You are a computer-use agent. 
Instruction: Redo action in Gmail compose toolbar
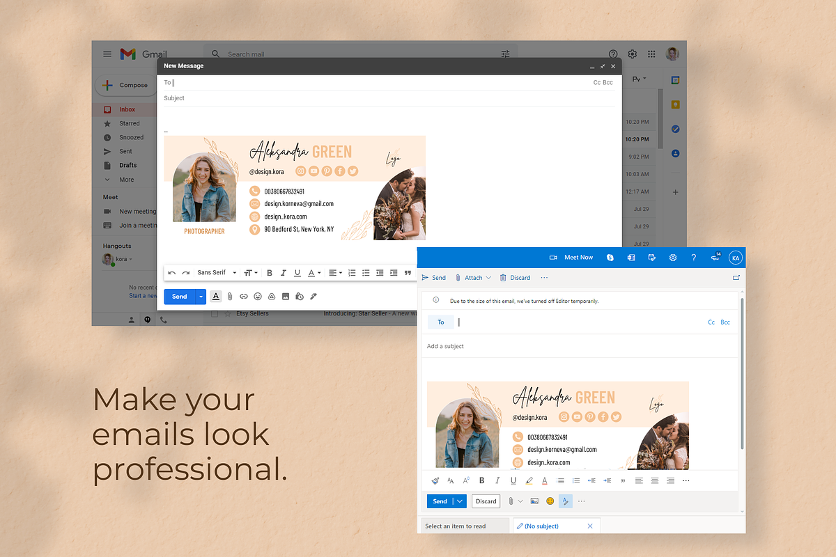[186, 273]
